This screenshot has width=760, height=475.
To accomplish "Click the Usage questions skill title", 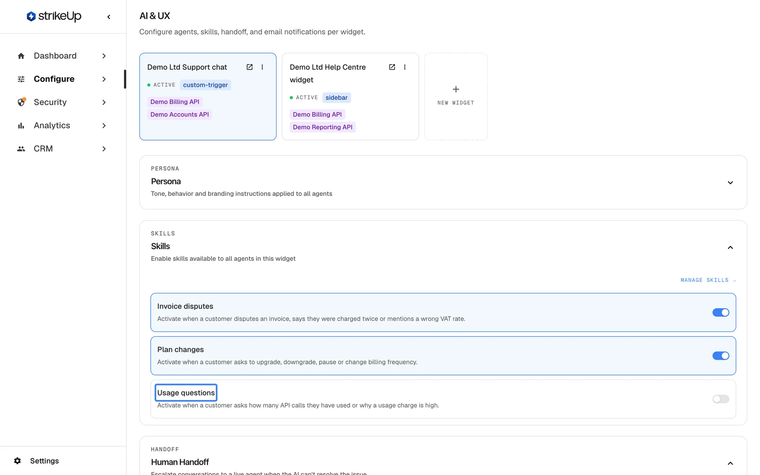I will [x=186, y=393].
